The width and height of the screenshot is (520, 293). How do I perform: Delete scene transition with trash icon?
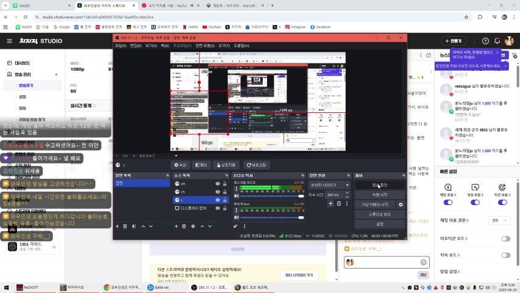coord(339,203)
